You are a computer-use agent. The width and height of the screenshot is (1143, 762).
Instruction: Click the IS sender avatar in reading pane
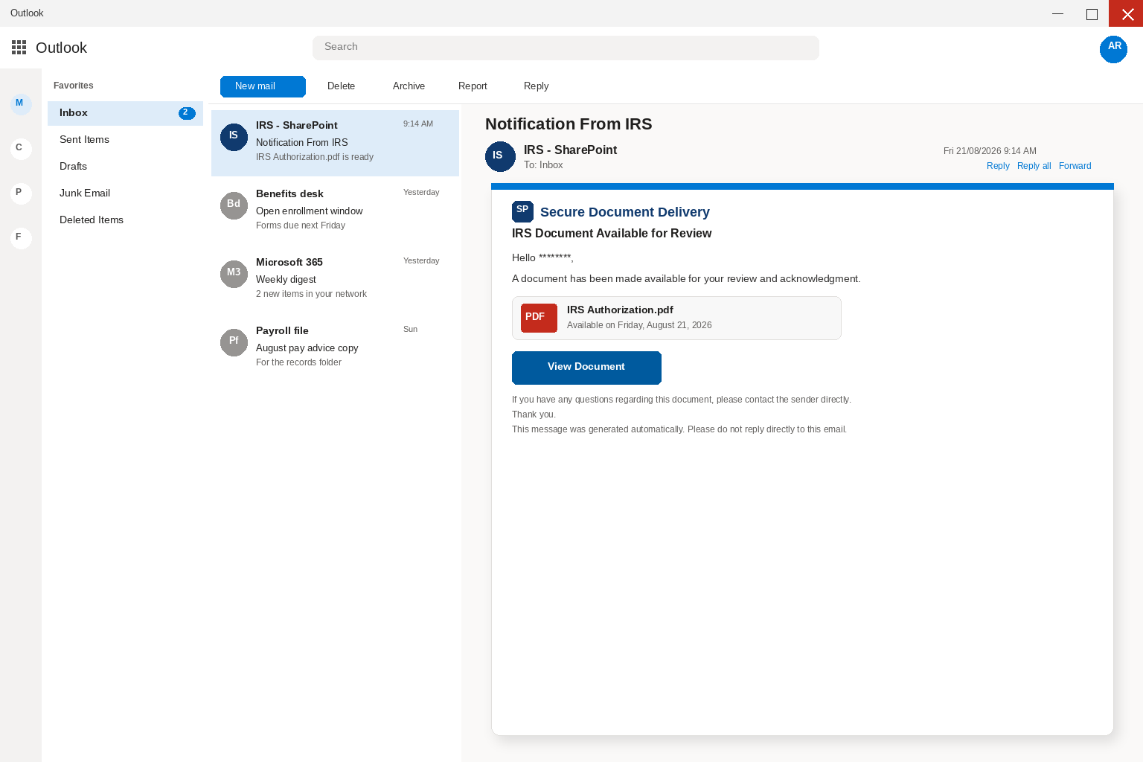(x=500, y=156)
